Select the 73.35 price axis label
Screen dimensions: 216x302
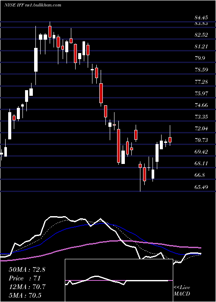[x=201, y=117]
